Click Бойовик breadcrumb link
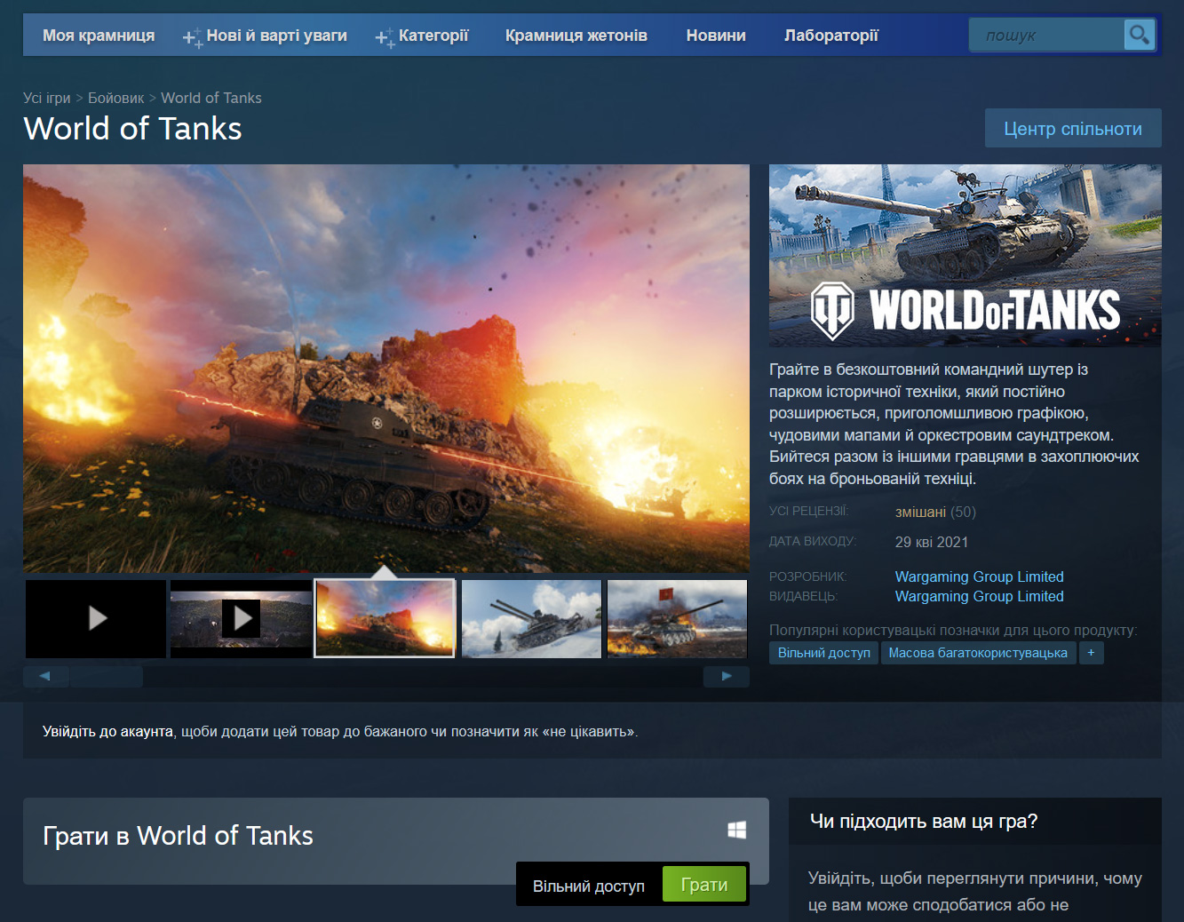 (x=115, y=98)
